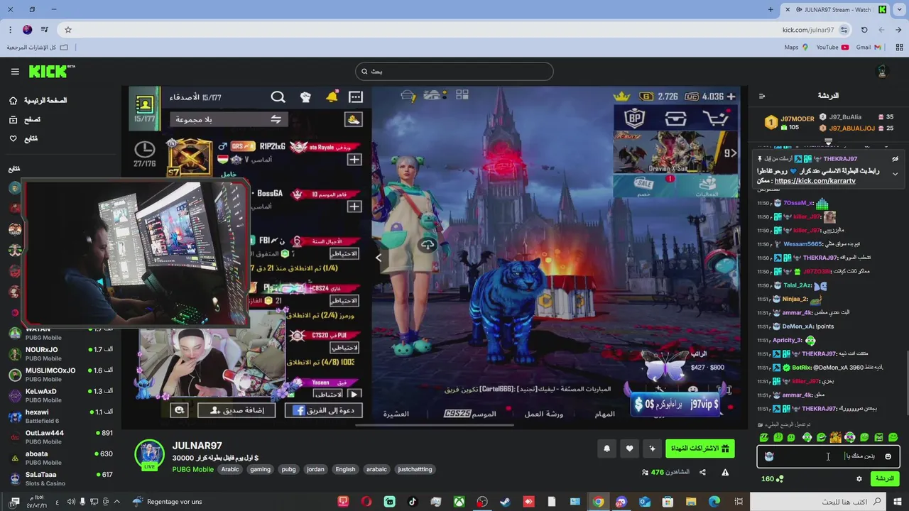The width and height of the screenshot is (909, 511).
Task: Click in the chat message input
Action: pyautogui.click(x=828, y=456)
